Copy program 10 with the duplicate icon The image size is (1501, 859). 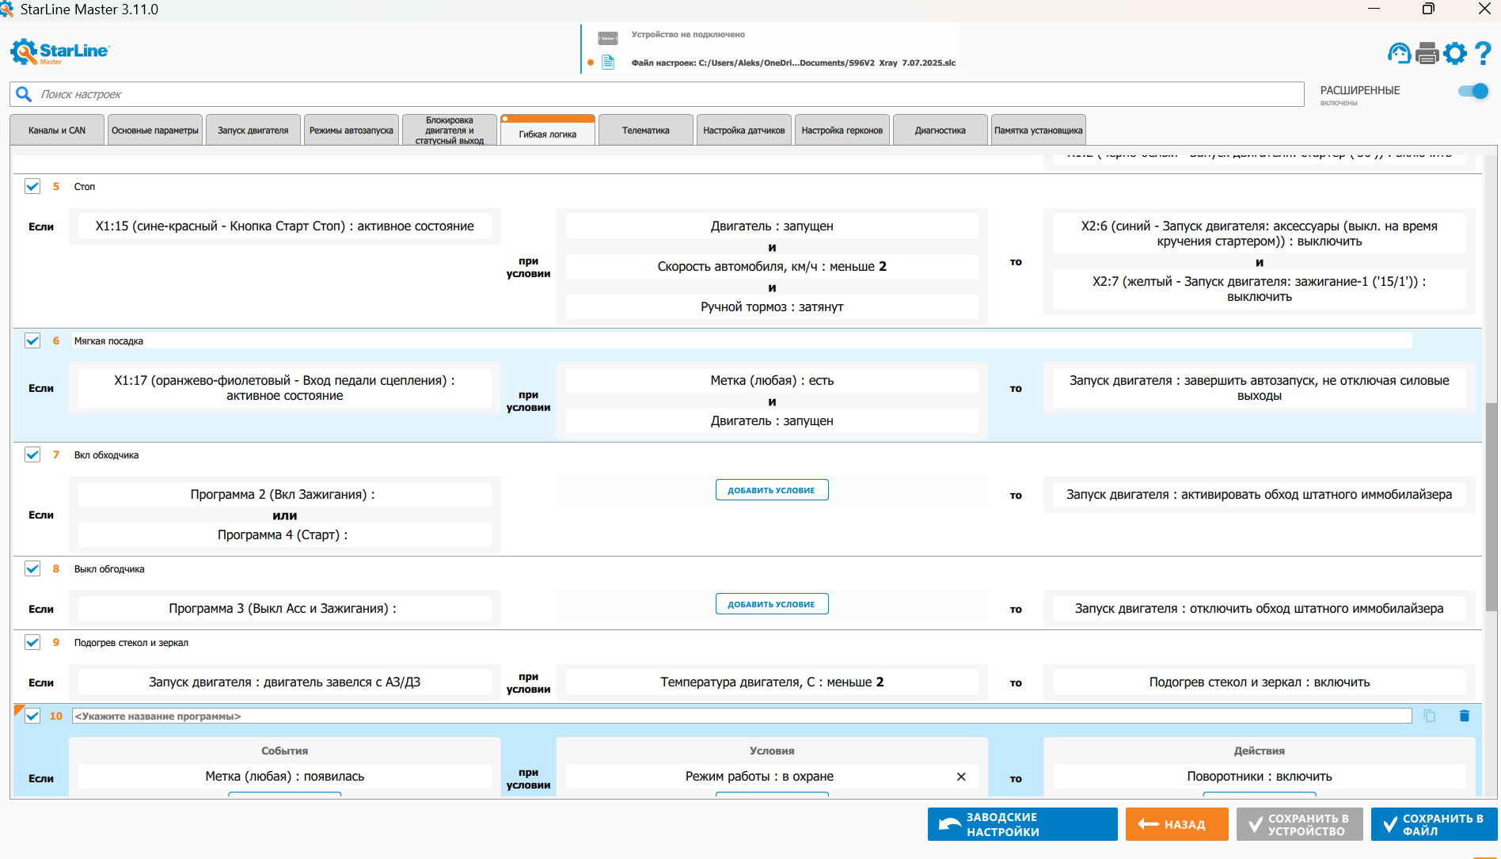point(1430,716)
